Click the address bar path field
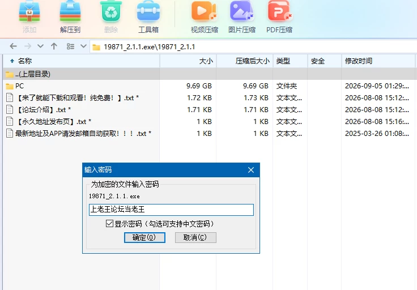 point(253,47)
